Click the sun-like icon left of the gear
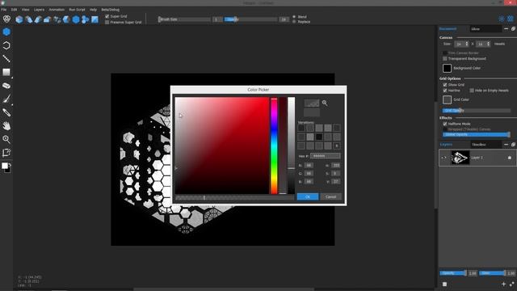Image resolution: width=517 pixels, height=291 pixels. (502, 19)
